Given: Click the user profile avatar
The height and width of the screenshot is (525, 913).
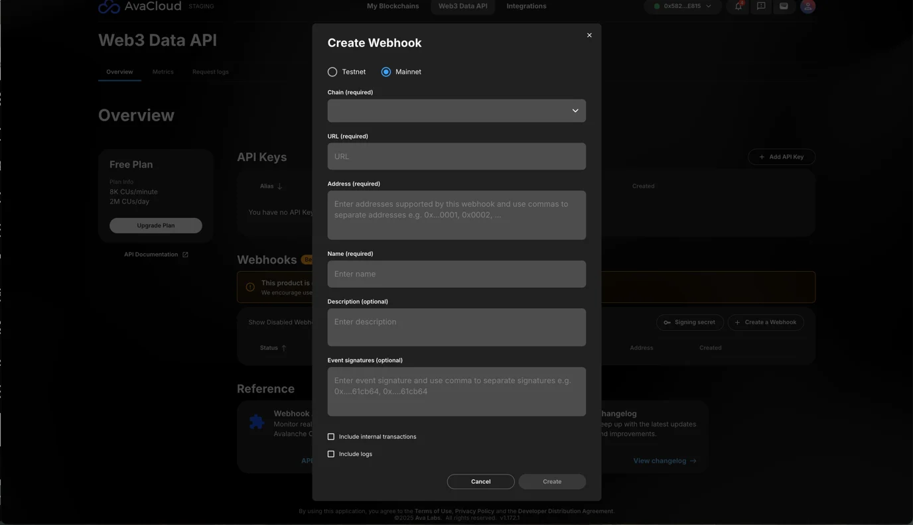Looking at the screenshot, I should pos(808,7).
